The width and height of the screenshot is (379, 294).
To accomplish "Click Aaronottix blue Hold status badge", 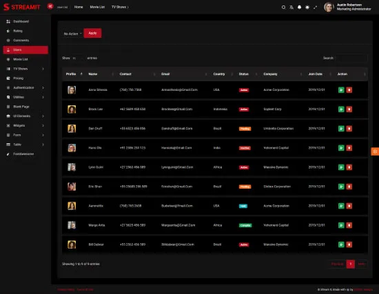I will 243,206.
